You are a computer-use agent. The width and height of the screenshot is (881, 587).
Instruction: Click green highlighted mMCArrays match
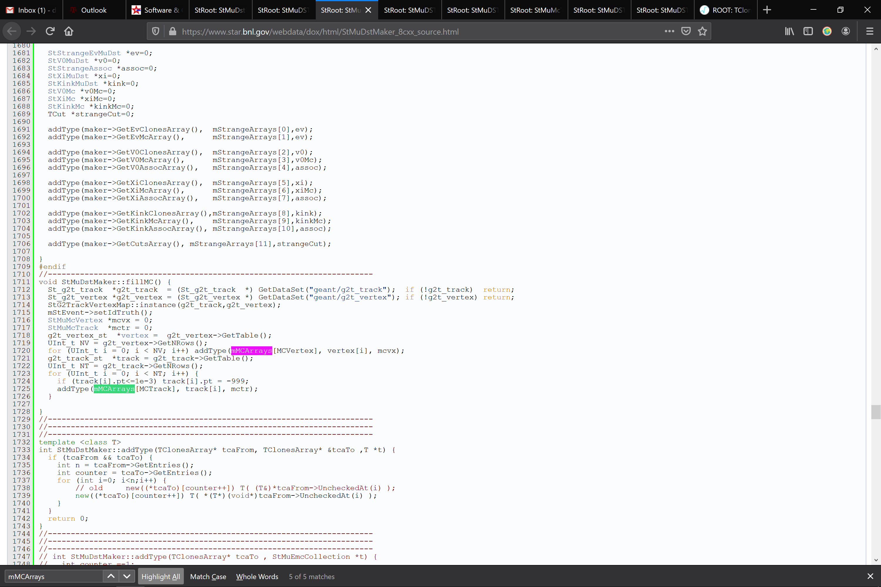click(x=114, y=389)
